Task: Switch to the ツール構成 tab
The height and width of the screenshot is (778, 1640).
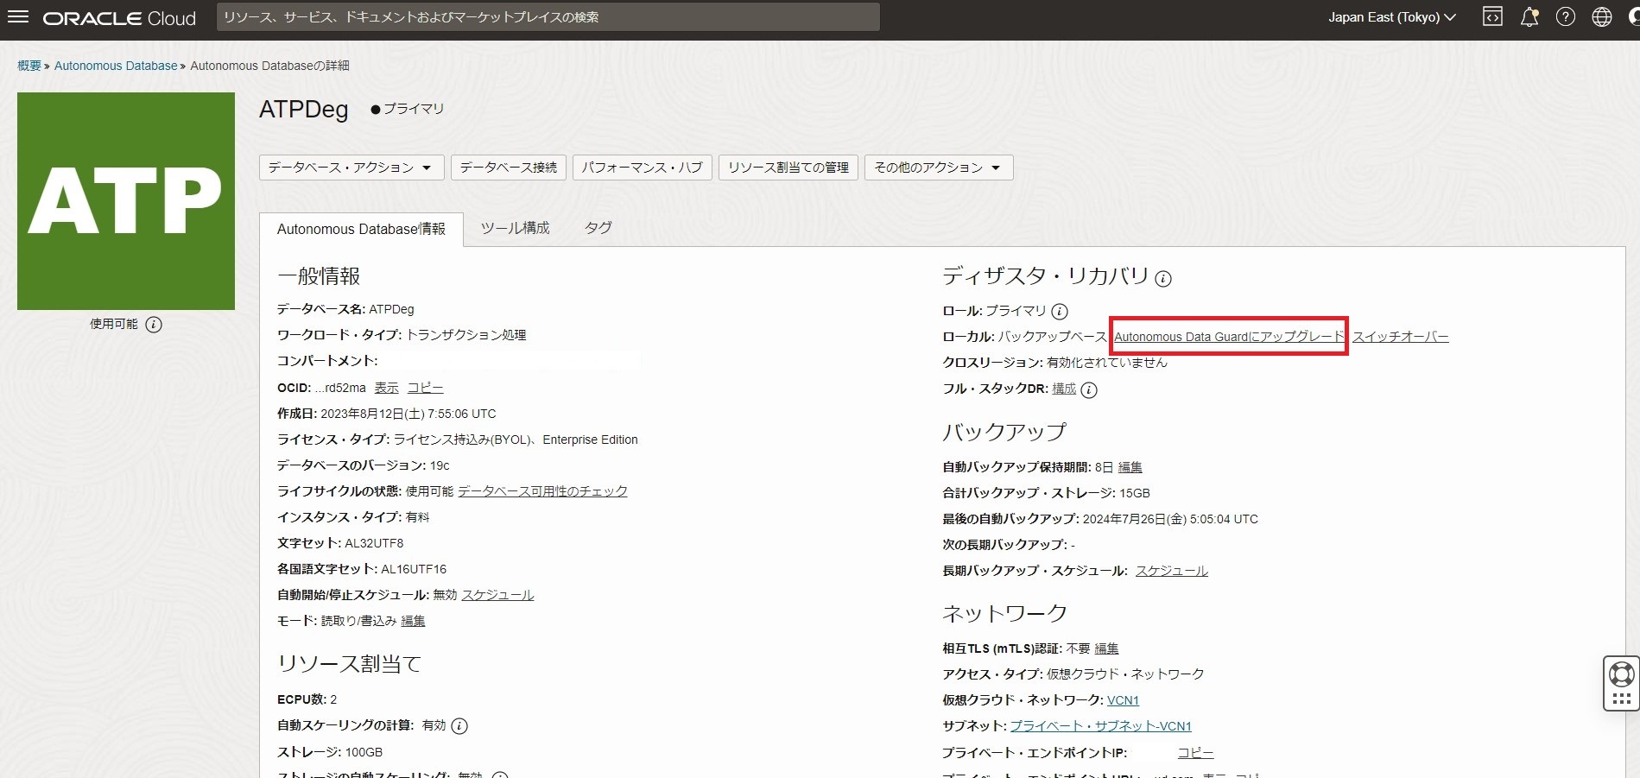Action: pyautogui.click(x=515, y=228)
